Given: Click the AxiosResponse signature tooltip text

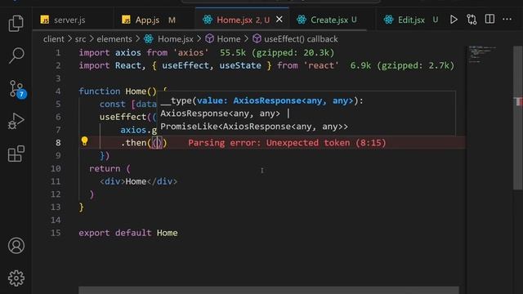Looking at the screenshot, I should (261, 100).
